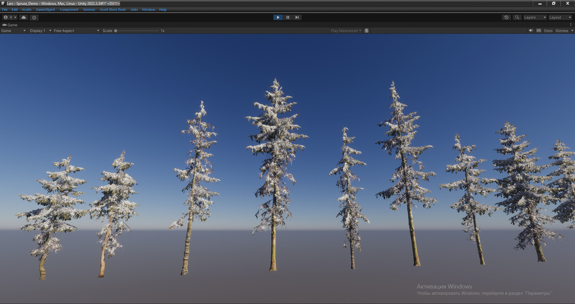Screen dimensions: 575x304
Task: Click the account avatar icon in the toolbar
Action: (6, 17)
